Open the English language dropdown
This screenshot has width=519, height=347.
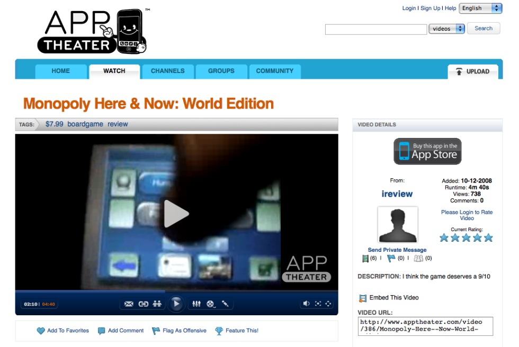[x=480, y=8]
